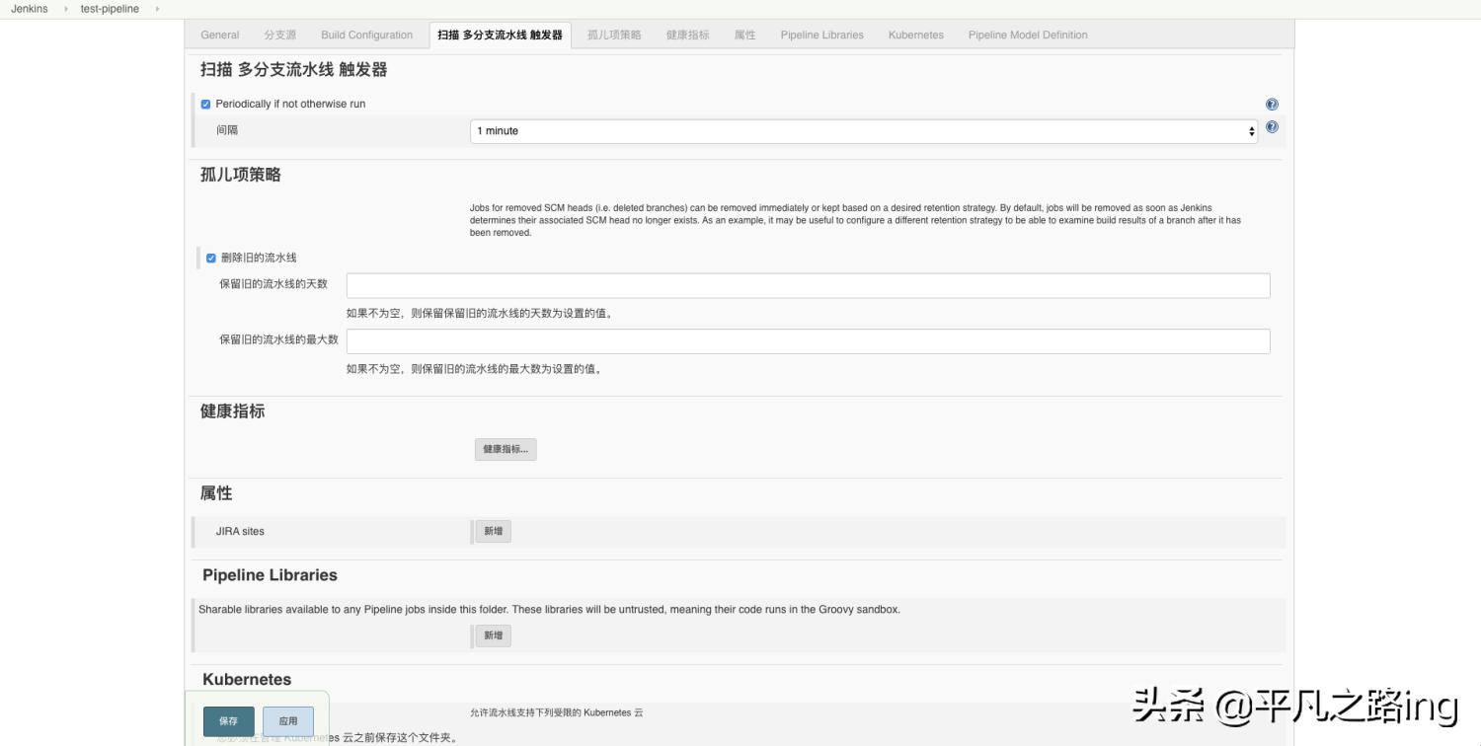Click 新增 under Pipeline Libraries
This screenshot has width=1481, height=746.
492,635
